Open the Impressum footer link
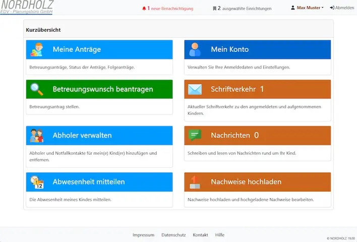Image resolution: width=357 pixels, height=242 pixels. (x=143, y=235)
